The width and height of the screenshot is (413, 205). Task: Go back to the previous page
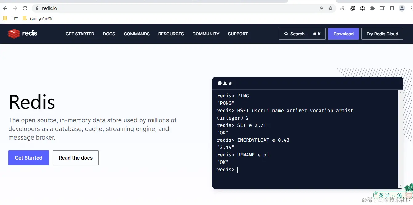pyautogui.click(x=5, y=8)
